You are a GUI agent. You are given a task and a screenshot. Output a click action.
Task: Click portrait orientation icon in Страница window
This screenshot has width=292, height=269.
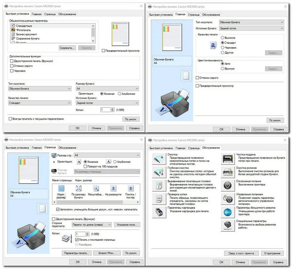pyautogui.click(x=79, y=162)
